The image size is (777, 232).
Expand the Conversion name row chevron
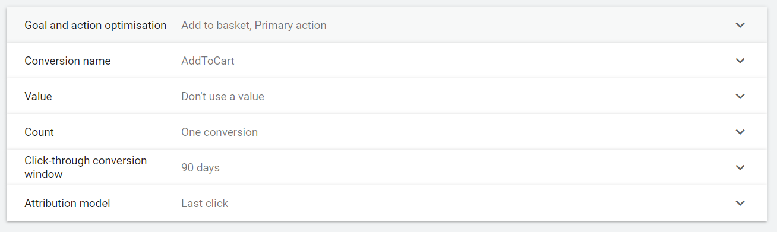pyautogui.click(x=740, y=61)
